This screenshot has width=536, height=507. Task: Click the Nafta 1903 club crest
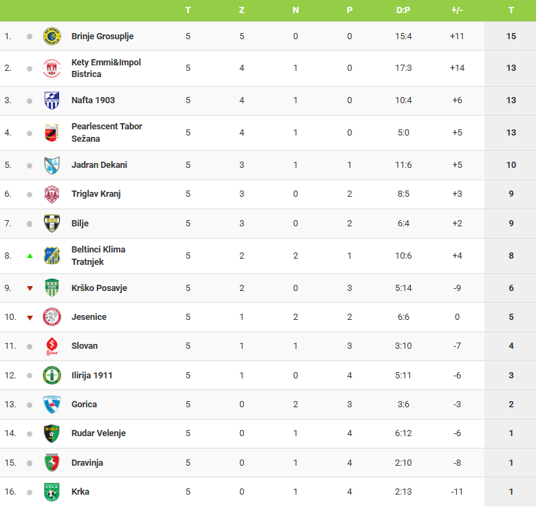pyautogui.click(x=52, y=100)
